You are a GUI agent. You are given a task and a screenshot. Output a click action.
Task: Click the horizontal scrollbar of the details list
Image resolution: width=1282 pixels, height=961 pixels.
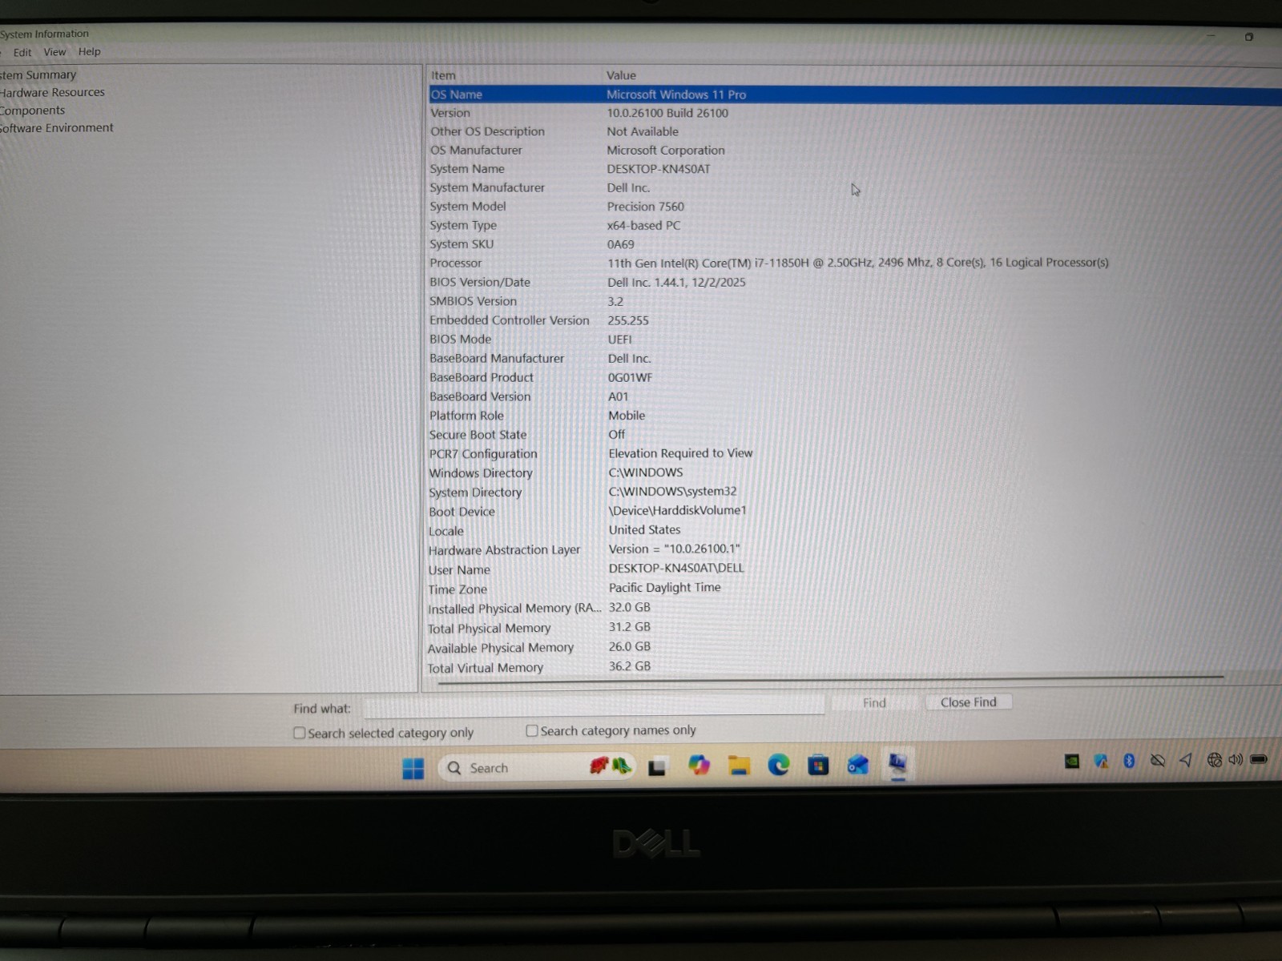coord(829,679)
